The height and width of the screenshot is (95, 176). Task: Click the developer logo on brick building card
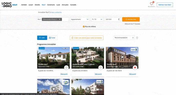click(x=100, y=81)
